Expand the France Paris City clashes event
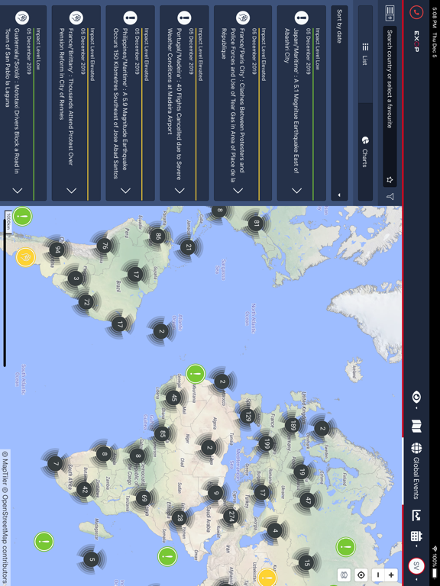This screenshot has width=440, height=586. point(238,191)
